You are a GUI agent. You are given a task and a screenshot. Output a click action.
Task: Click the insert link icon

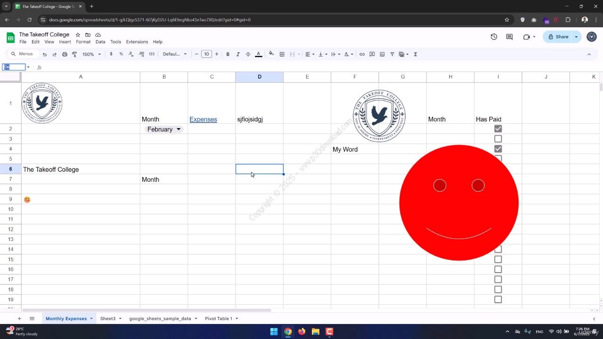pos(362,54)
